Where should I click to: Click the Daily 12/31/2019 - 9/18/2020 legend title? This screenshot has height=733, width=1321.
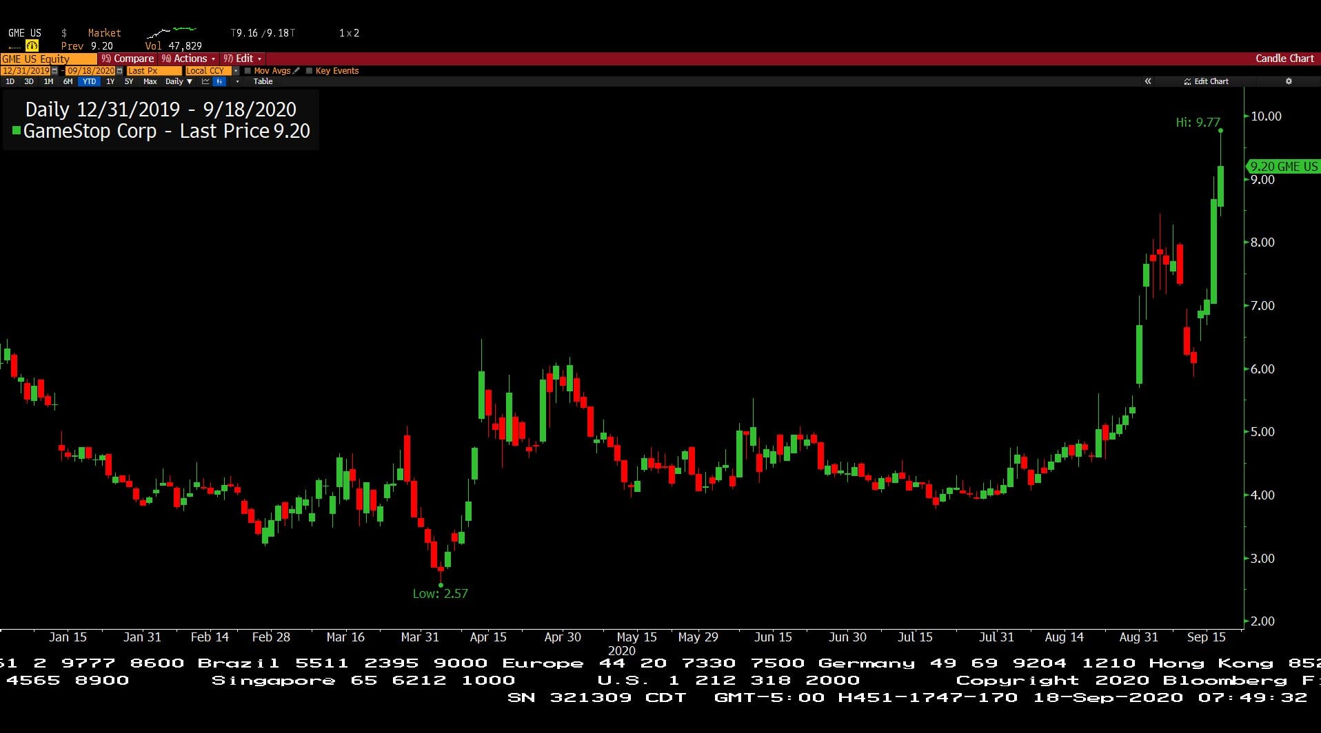[161, 109]
